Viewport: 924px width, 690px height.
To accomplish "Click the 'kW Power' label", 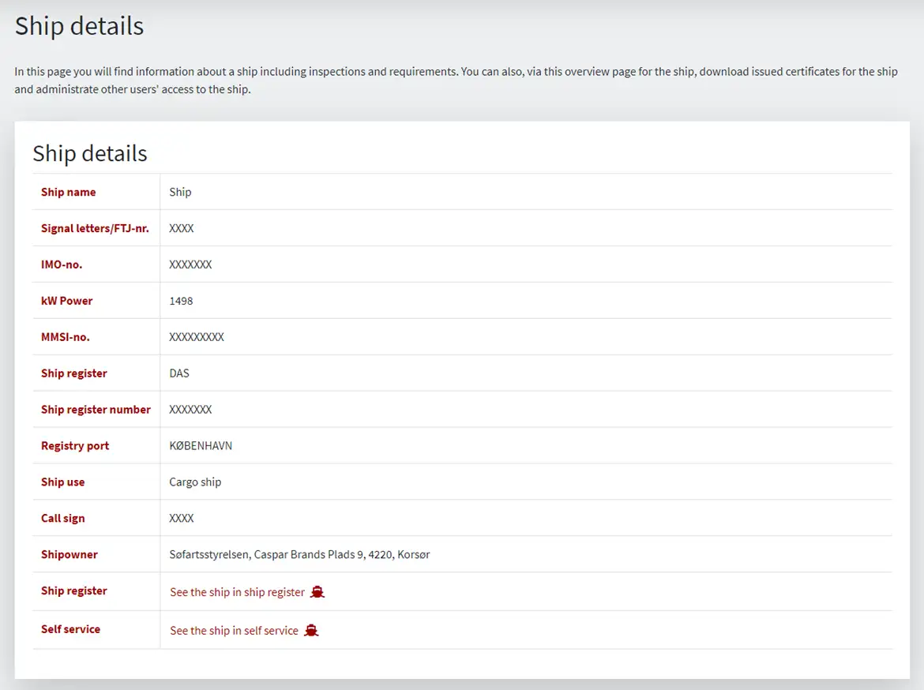I will pos(66,301).
